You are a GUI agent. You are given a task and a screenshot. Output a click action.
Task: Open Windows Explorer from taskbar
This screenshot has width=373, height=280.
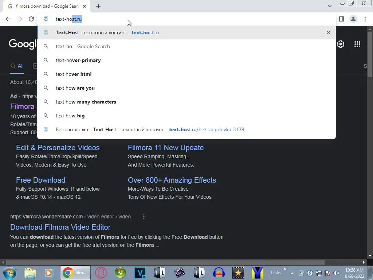[x=30, y=273]
